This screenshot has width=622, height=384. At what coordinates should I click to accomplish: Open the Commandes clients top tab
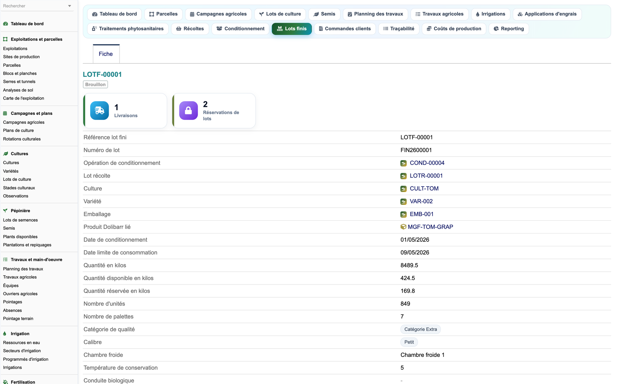(x=345, y=29)
